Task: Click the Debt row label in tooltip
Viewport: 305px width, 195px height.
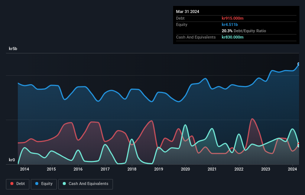Action: 180,18
